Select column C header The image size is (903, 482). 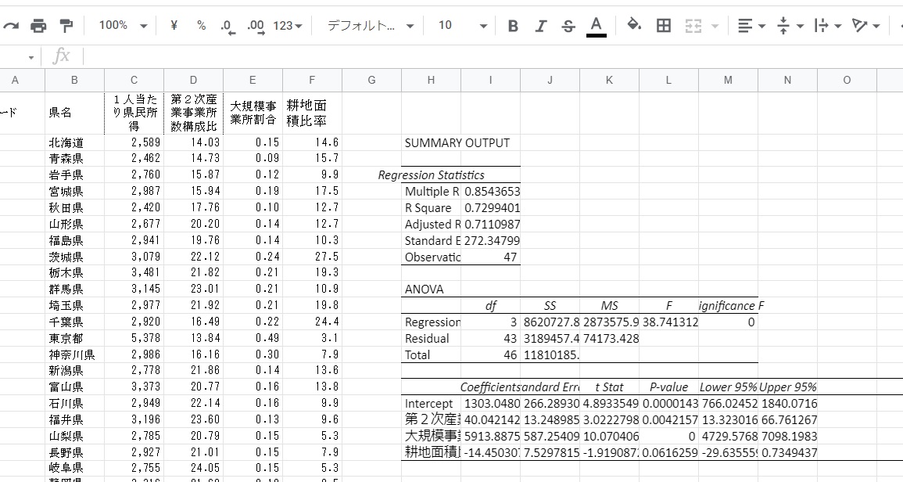(x=134, y=80)
